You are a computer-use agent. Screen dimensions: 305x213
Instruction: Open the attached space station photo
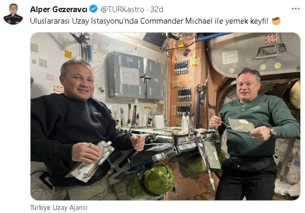pyautogui.click(x=165, y=116)
